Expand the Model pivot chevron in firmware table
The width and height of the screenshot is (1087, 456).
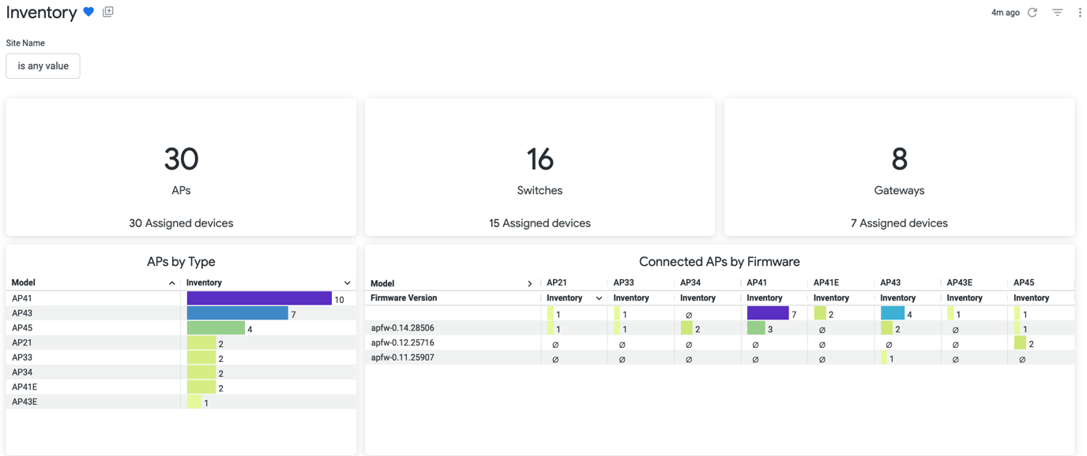pyautogui.click(x=529, y=283)
